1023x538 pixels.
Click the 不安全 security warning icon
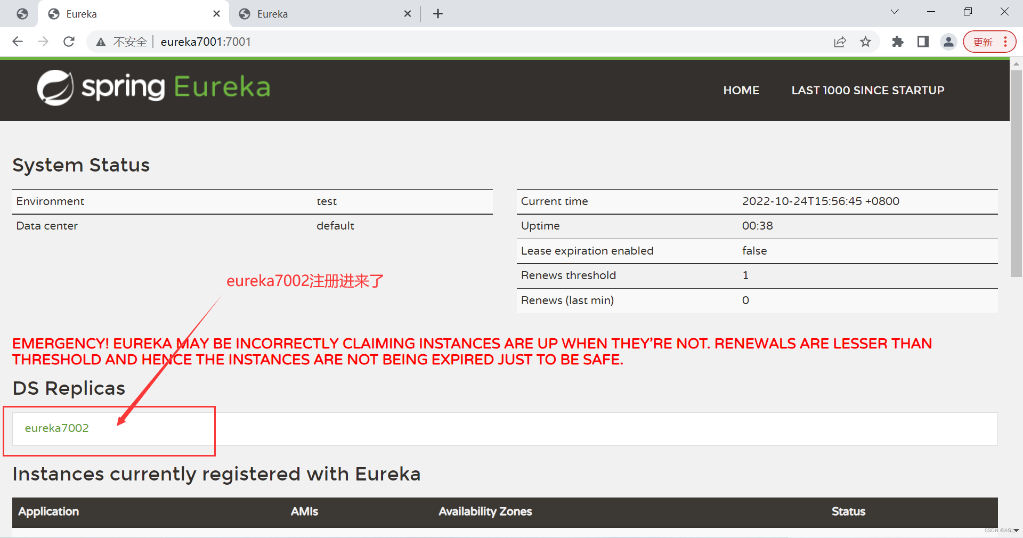pos(101,42)
